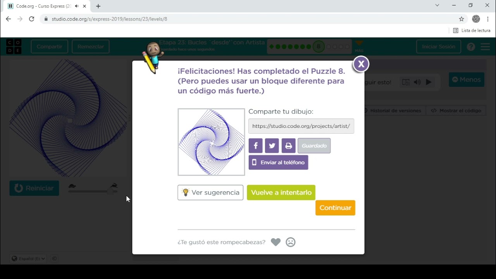
Task: Open hint with Ver sugerencia
Action: [x=210, y=193]
